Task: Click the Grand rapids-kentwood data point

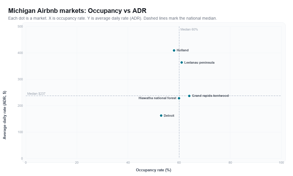Action: (x=189, y=96)
